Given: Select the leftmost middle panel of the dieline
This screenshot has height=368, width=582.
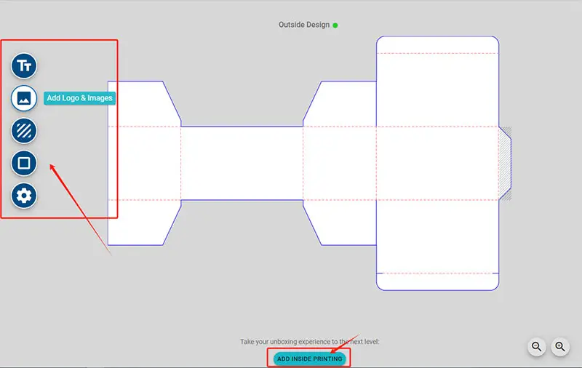Looking at the screenshot, I should coord(143,163).
